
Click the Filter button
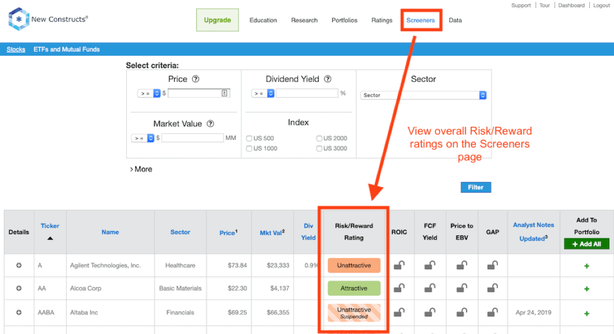(x=476, y=188)
